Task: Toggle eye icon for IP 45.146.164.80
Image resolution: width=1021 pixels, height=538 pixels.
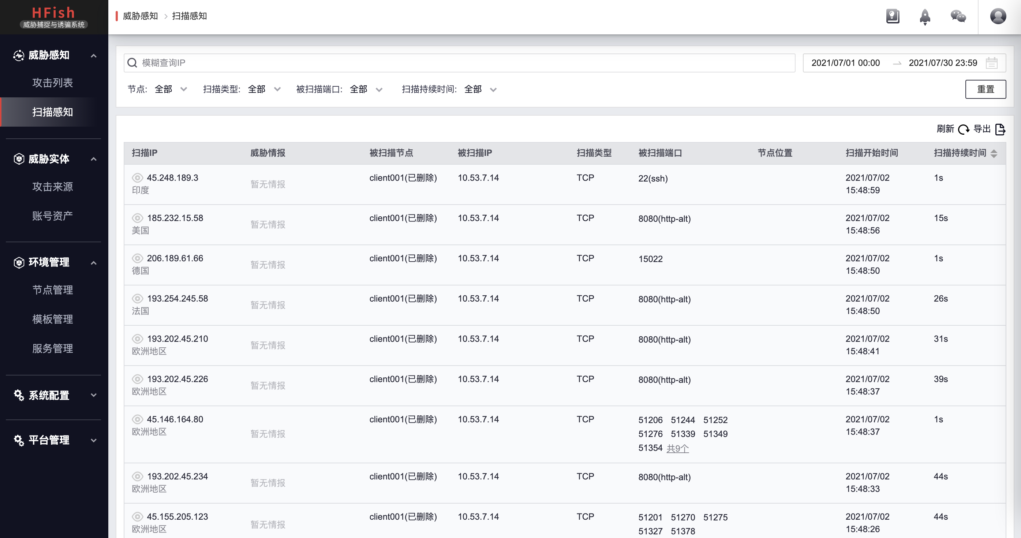Action: coord(137,419)
